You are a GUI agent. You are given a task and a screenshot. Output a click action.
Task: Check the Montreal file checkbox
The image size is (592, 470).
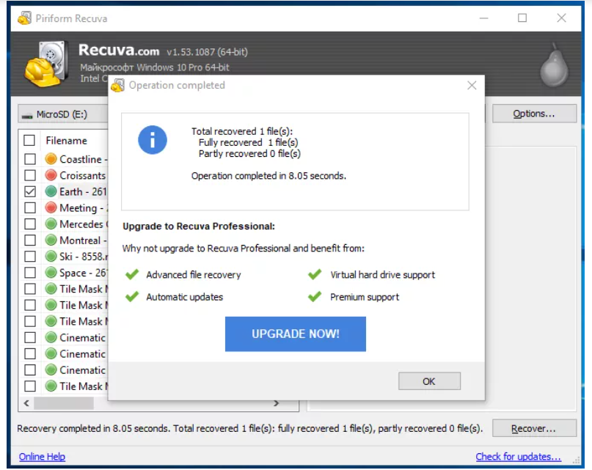(x=30, y=240)
